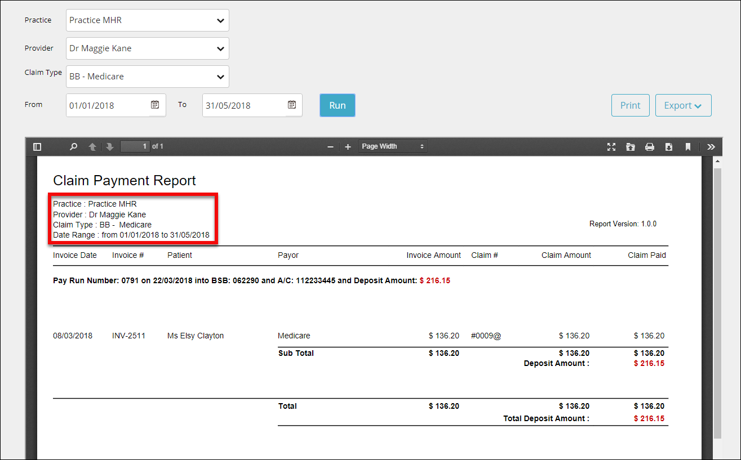Click the Invoice # column header
Image resolution: width=741 pixels, height=460 pixels.
click(128, 255)
